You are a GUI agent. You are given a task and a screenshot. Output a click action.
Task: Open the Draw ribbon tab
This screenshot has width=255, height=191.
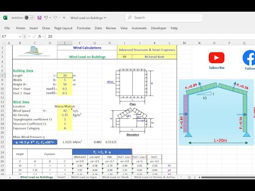coord(46,28)
